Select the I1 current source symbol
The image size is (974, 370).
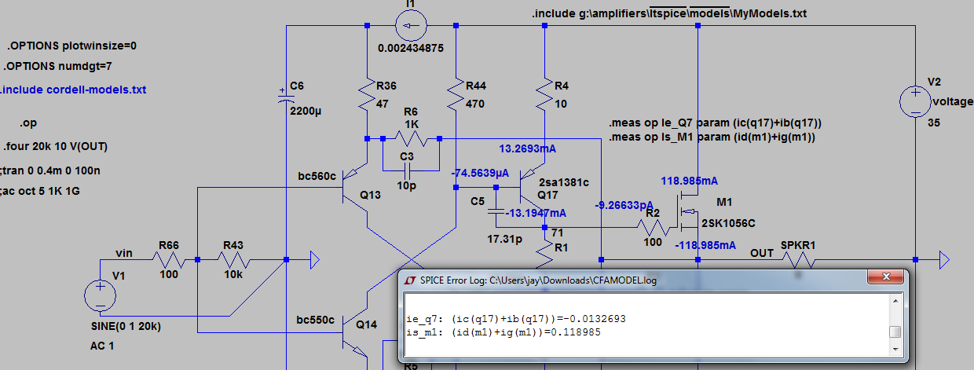[x=411, y=27]
